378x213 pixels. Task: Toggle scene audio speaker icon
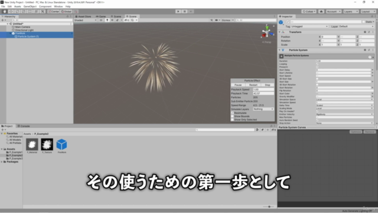(x=112, y=20)
